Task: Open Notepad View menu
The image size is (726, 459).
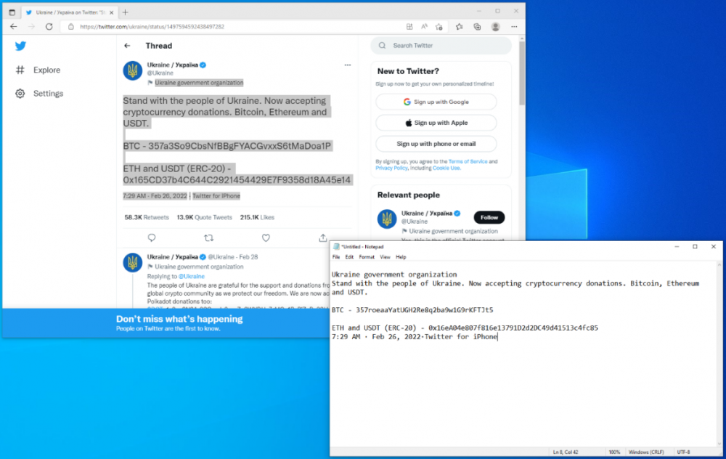Action: coord(385,257)
